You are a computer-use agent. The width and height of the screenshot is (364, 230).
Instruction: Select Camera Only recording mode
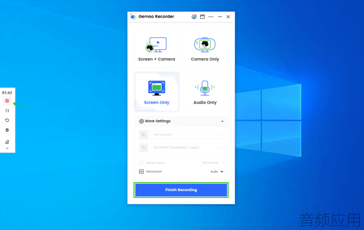[x=205, y=48]
